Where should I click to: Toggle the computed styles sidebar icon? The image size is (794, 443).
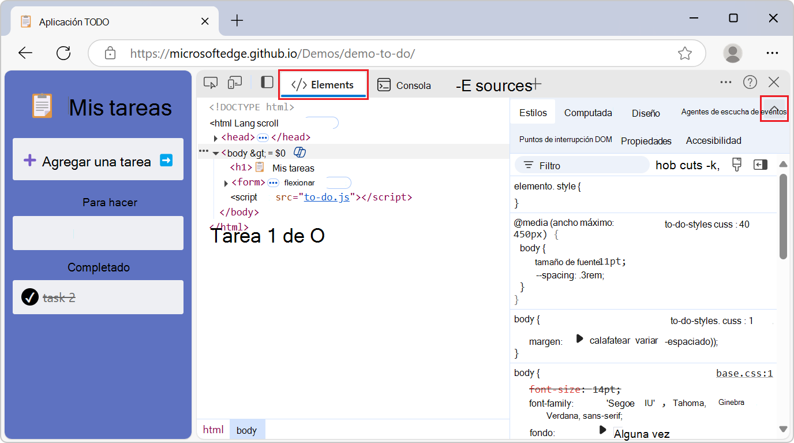[760, 165]
